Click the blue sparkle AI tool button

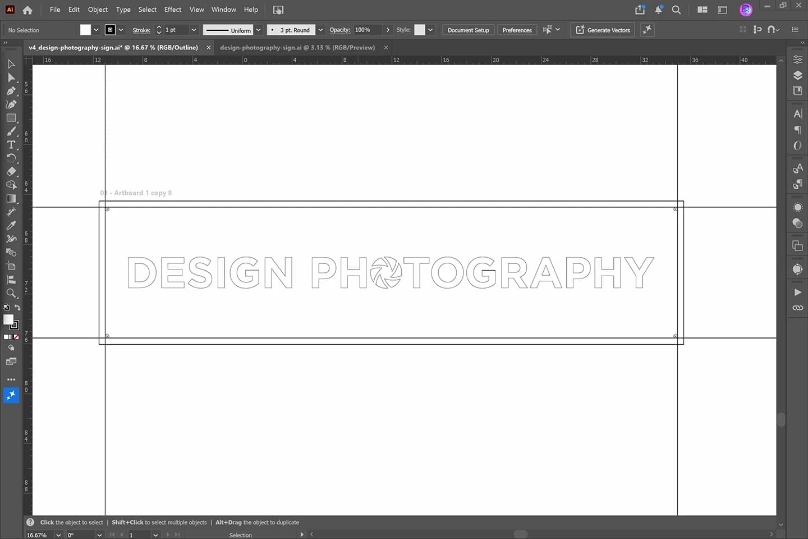coord(11,395)
